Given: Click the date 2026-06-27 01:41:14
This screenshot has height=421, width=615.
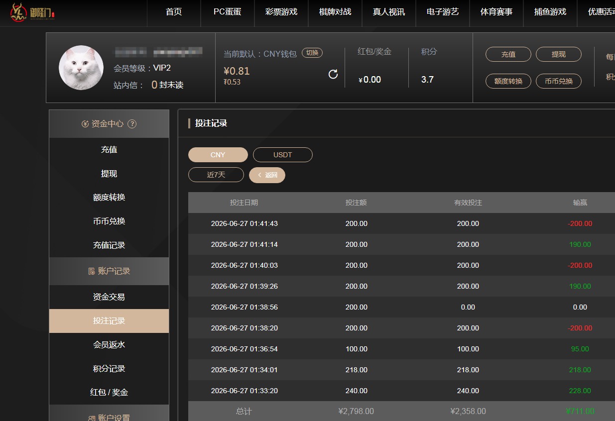Looking at the screenshot, I should (245, 244).
